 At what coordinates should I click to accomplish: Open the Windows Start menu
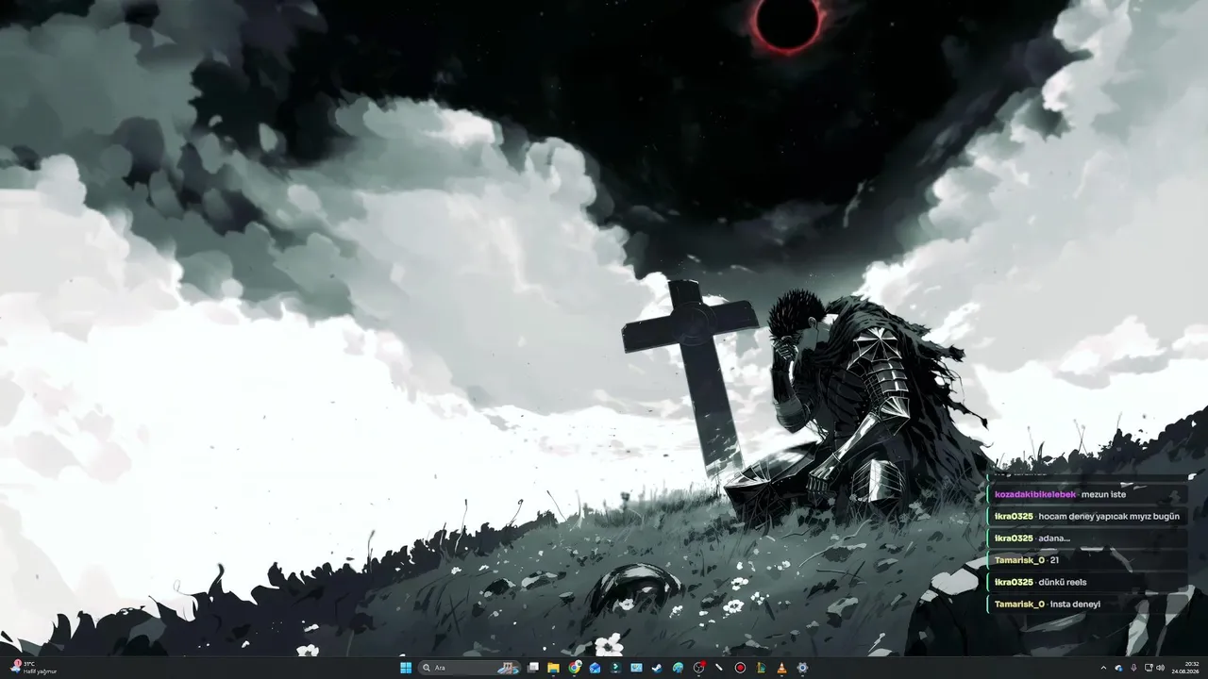click(x=406, y=668)
